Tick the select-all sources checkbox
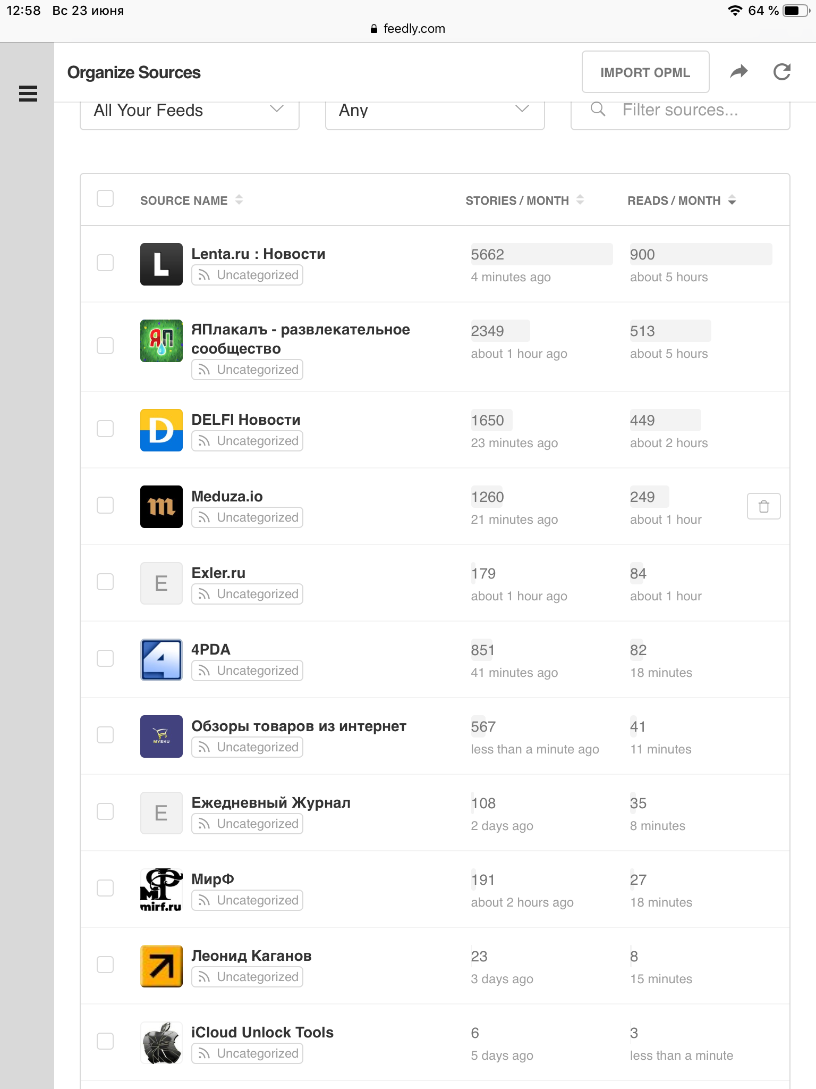This screenshot has width=816, height=1089. (105, 199)
